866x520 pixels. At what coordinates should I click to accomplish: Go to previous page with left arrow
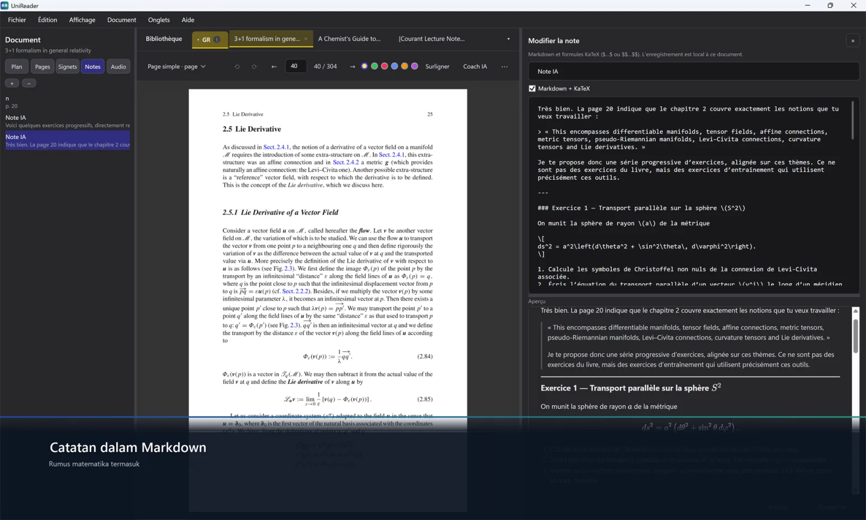coord(274,67)
